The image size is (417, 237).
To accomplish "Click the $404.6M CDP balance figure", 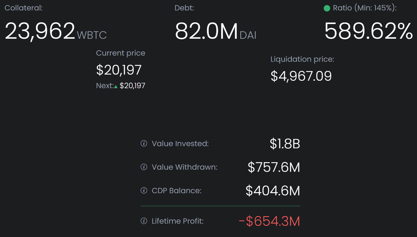I will [x=273, y=191].
